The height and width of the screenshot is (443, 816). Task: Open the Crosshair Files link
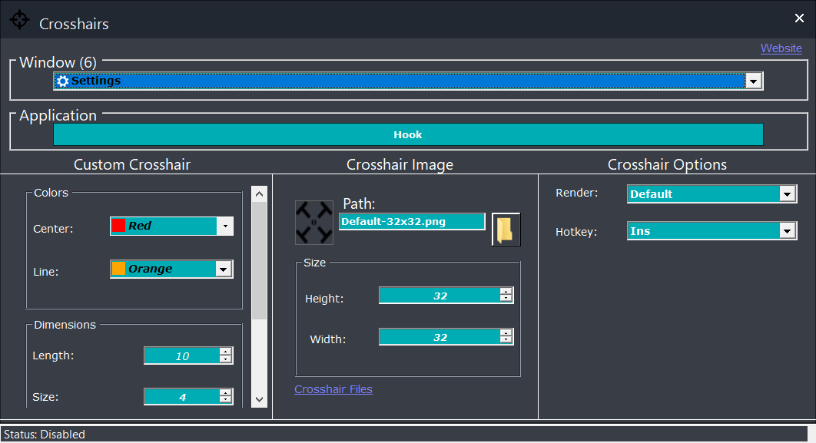pyautogui.click(x=333, y=389)
